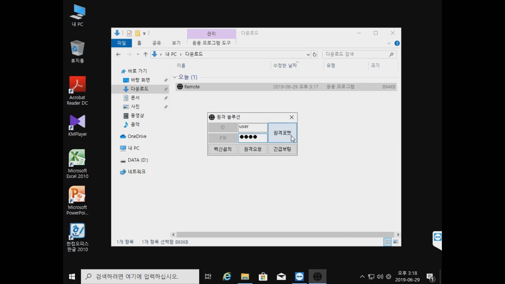
Task: Click the horizontal scrollbar in file list
Action: click(x=285, y=235)
